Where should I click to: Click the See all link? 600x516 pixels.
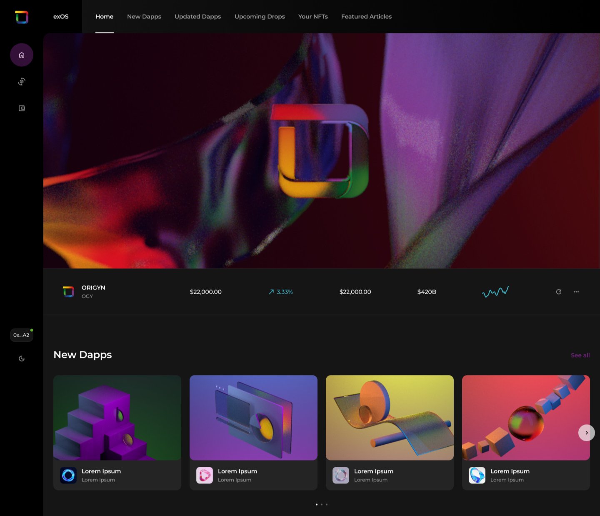[x=580, y=355]
